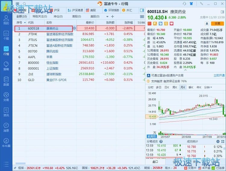
Task: Click the grid icon beside 成交统计
Action: [x=223, y=142]
